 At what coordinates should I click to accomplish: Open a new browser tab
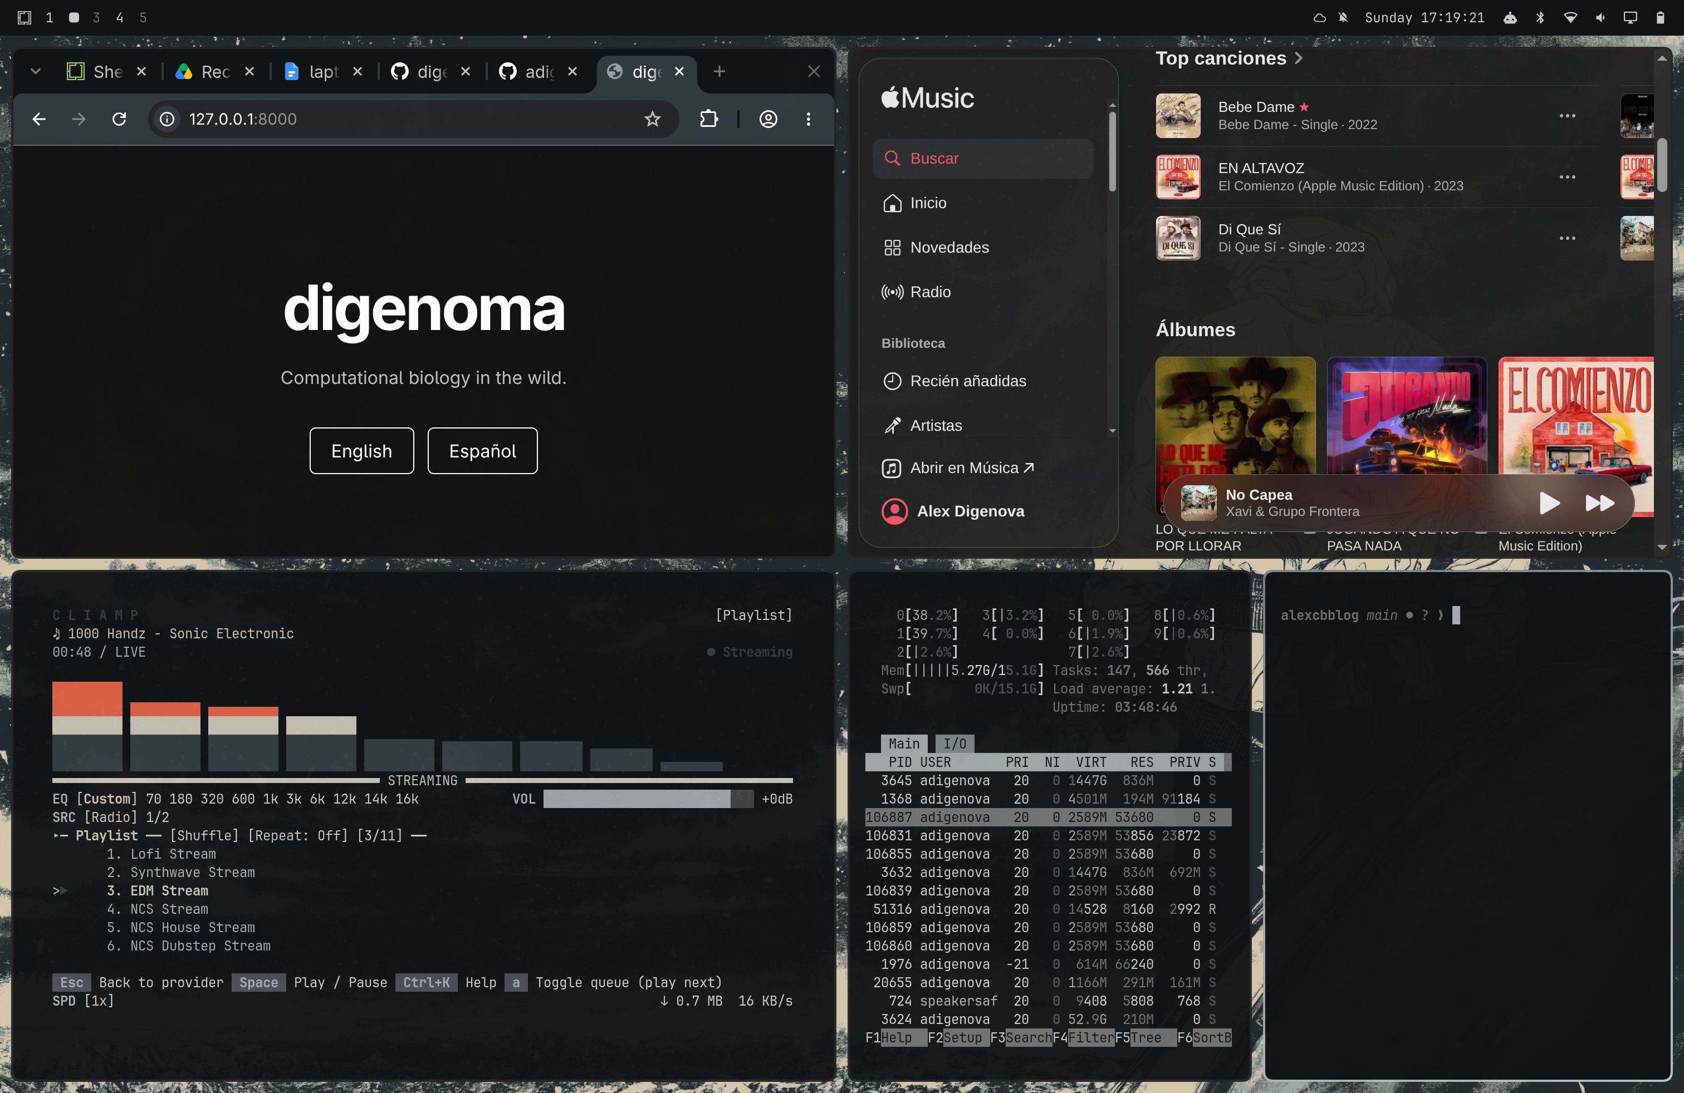[719, 71]
